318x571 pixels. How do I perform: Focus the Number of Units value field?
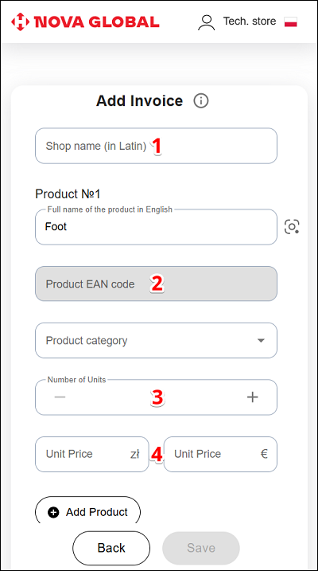pos(157,397)
